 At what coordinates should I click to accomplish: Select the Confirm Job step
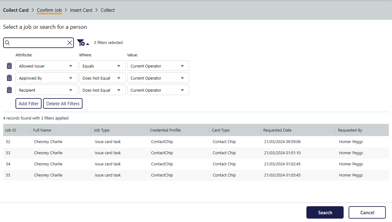coord(49,10)
